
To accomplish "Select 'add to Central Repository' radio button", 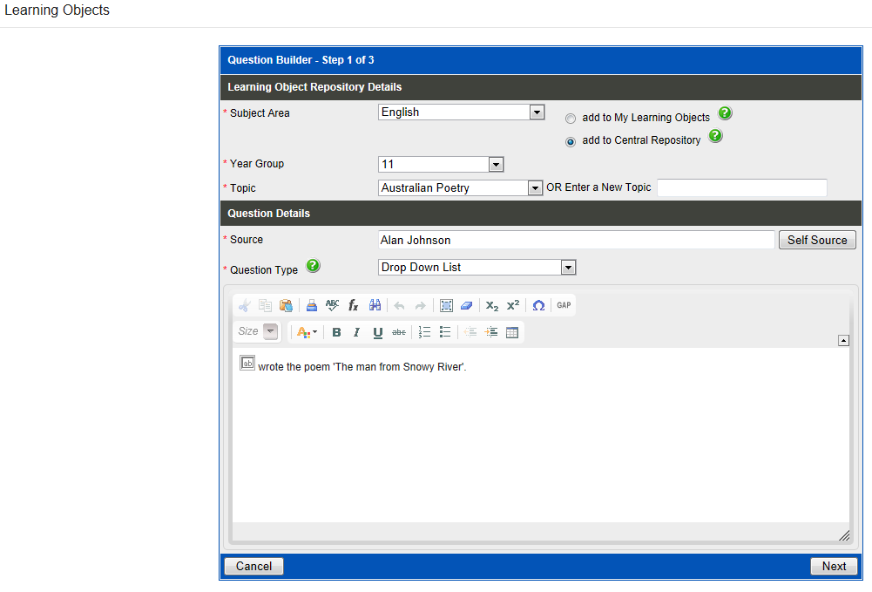I will [571, 141].
